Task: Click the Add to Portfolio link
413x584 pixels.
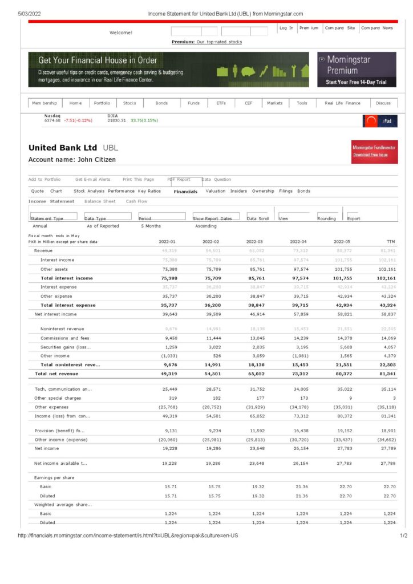Action: click(x=44, y=179)
